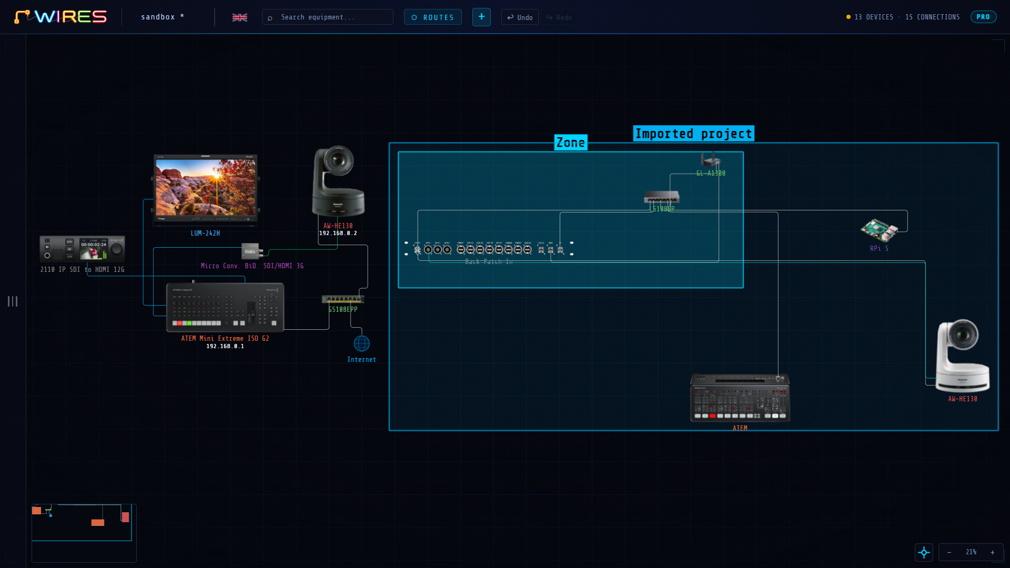
Task: Click the plus add button
Action: 481,17
